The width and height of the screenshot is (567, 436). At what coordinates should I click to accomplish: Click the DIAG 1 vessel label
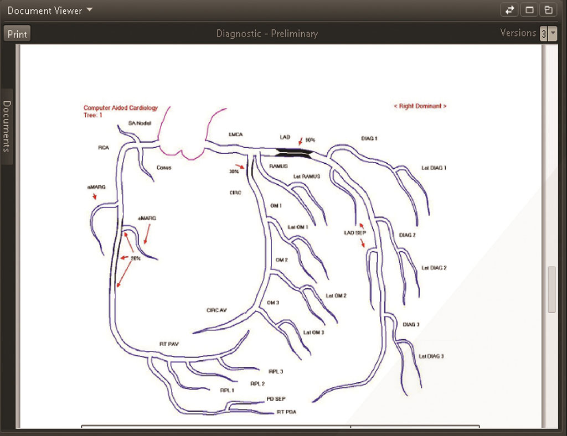point(369,138)
